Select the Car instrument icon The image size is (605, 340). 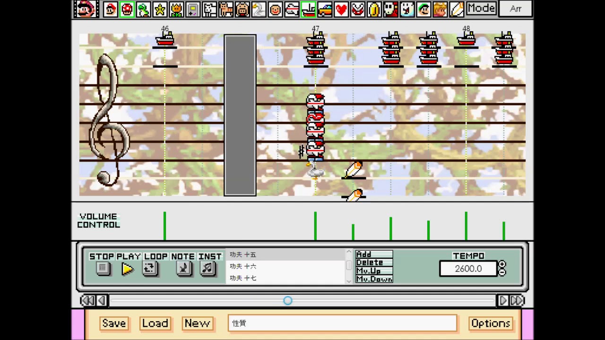(x=325, y=9)
